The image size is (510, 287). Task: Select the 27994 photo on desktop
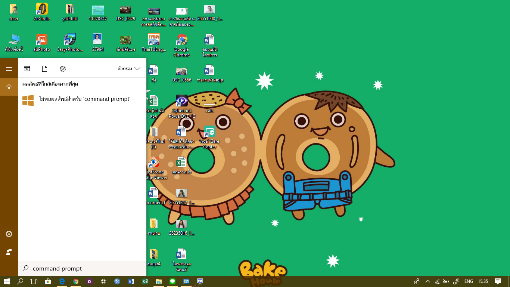[x=98, y=43]
